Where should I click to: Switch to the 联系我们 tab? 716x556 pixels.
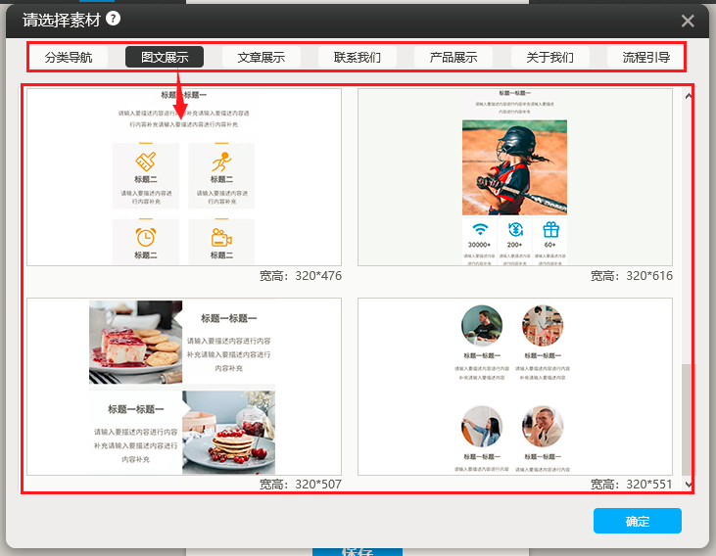pos(358,57)
